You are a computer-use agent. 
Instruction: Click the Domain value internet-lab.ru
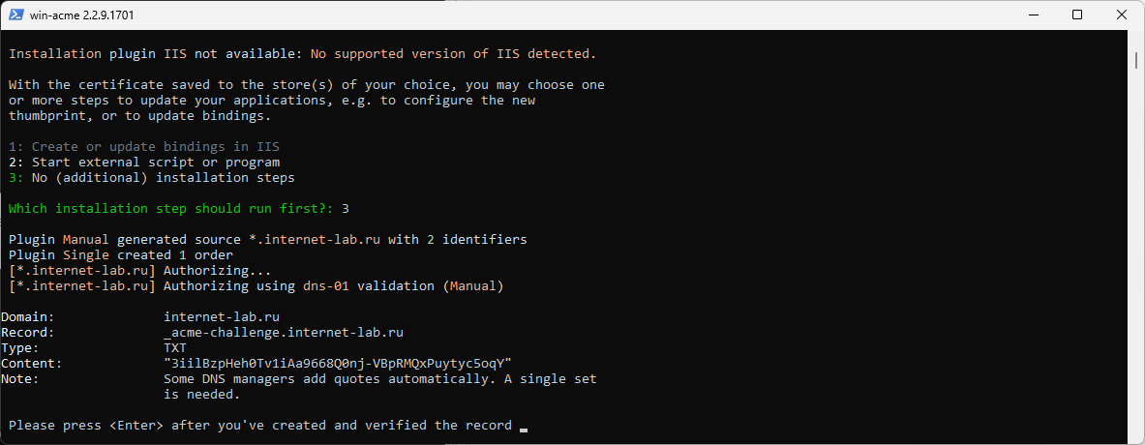click(x=222, y=317)
